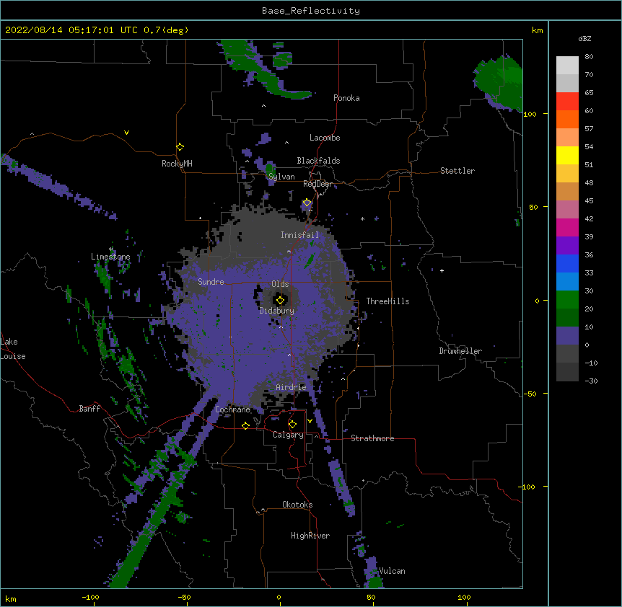Click the Sundre city label
This screenshot has height=607, width=622.
click(211, 282)
